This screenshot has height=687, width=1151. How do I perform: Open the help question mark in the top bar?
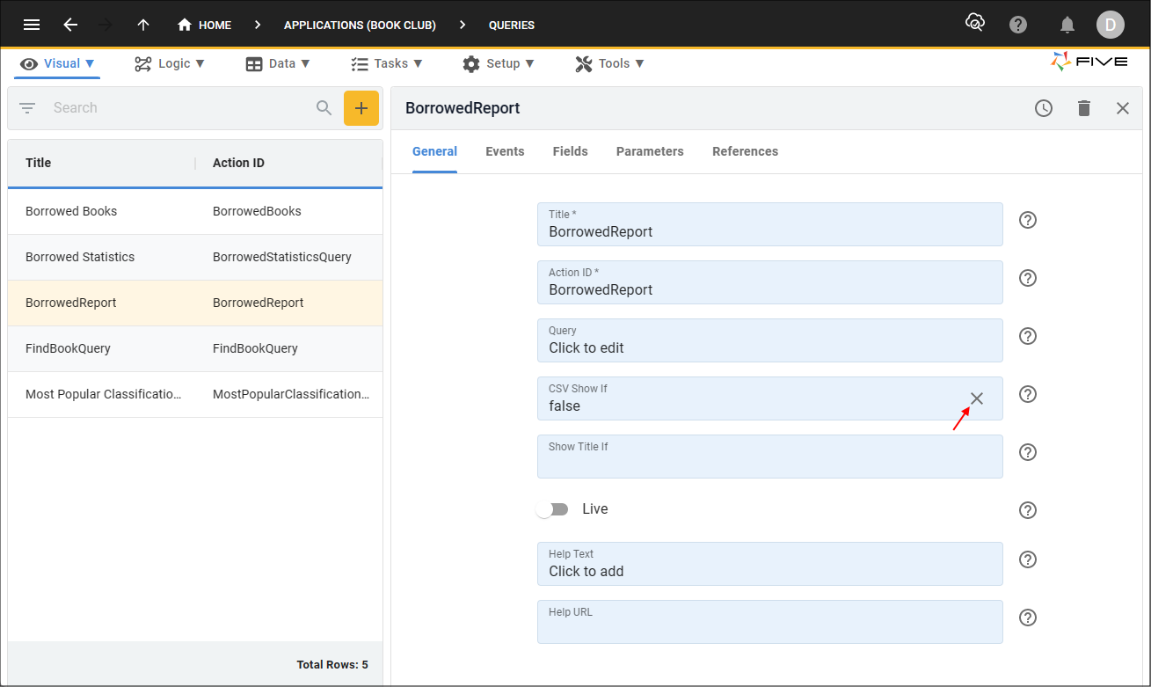[x=1018, y=25]
